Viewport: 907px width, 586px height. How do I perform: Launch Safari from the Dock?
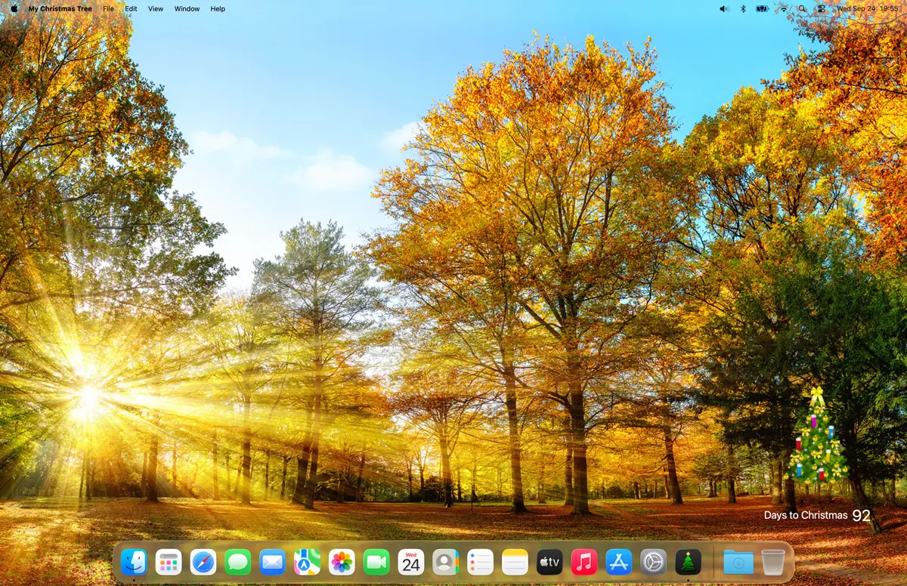(x=203, y=562)
